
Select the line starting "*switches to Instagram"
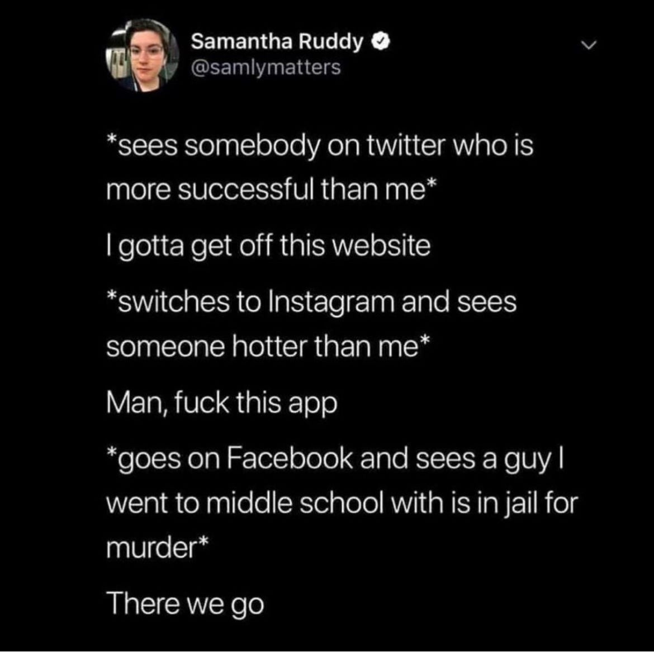tap(311, 304)
